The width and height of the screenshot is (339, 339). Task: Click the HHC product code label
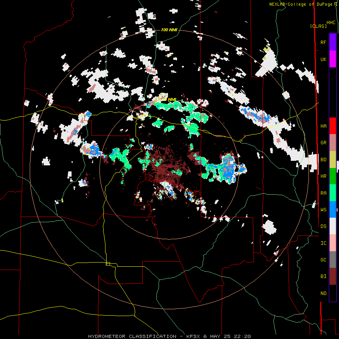pos(331,23)
